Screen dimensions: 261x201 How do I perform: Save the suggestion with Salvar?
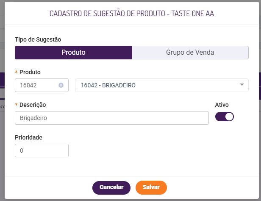(151, 187)
